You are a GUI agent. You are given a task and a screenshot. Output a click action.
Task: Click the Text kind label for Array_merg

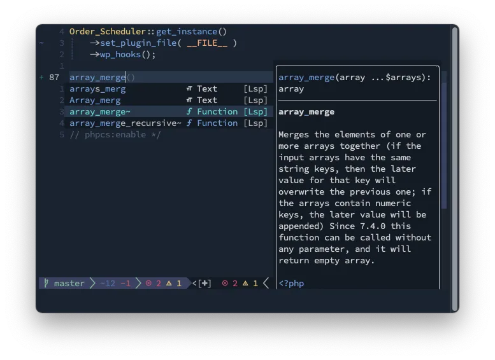(x=207, y=100)
